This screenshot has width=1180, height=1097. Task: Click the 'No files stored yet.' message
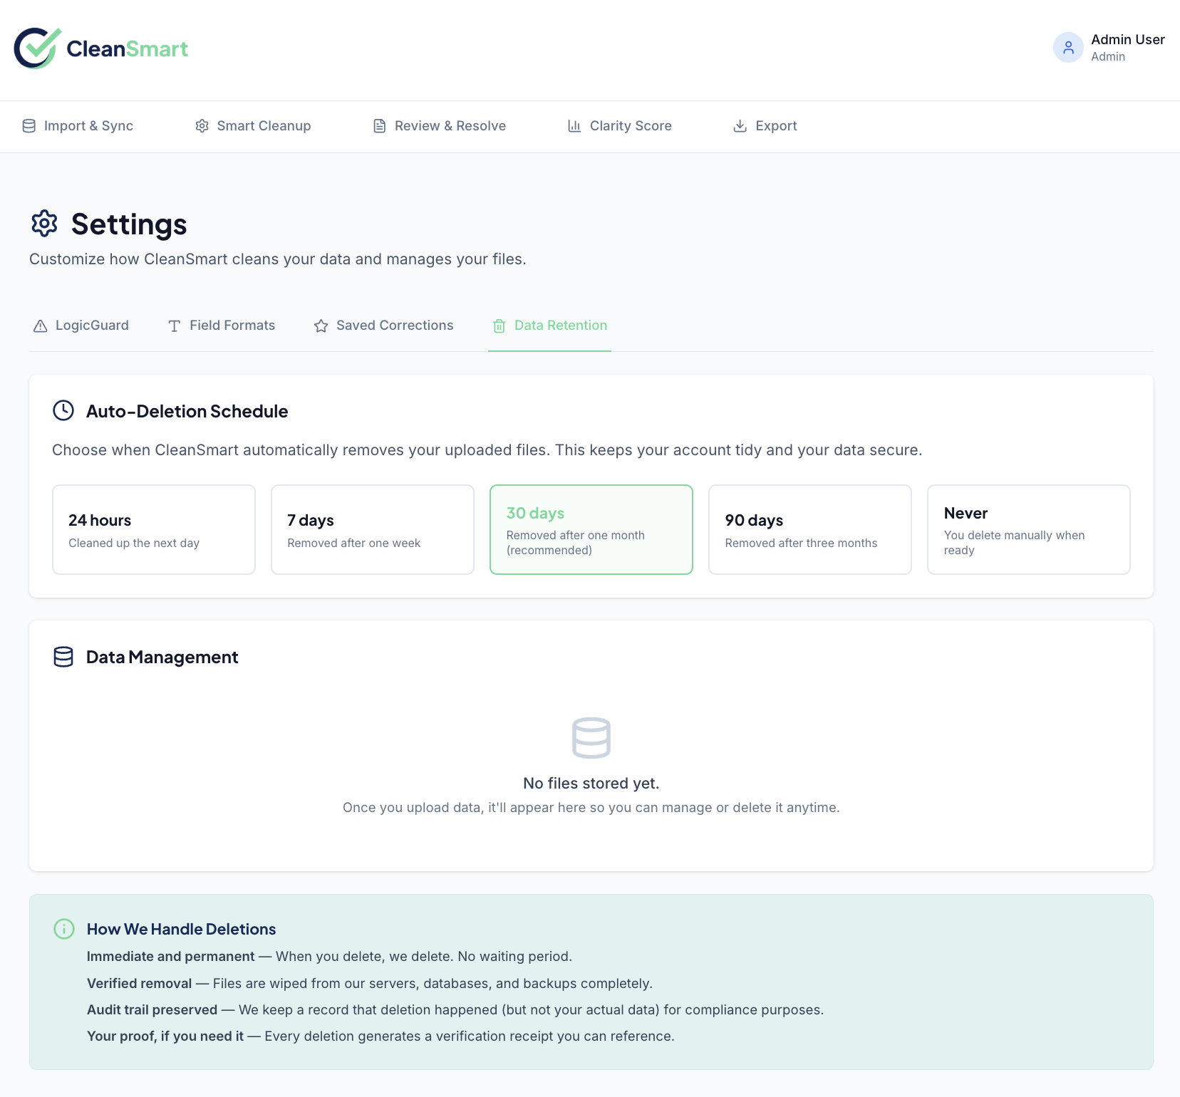click(591, 784)
